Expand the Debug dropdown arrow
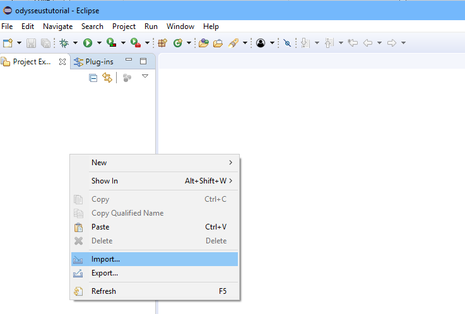This screenshot has height=314, width=465. pos(75,43)
